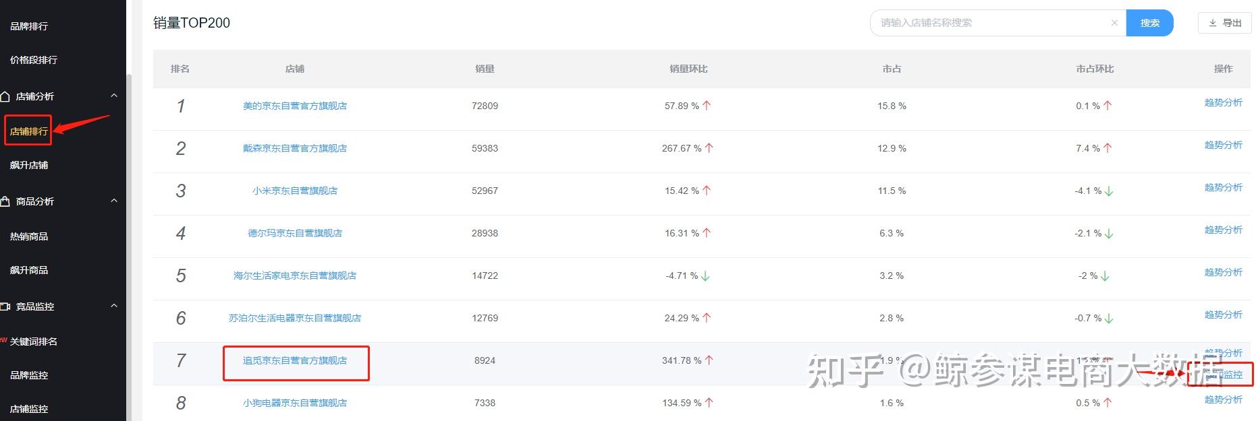Open 美的京东自营官方旗舰店 link
1256x421 pixels.
(295, 106)
